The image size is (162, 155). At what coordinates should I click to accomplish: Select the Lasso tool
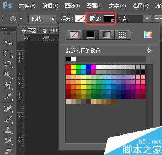pyautogui.click(x=8, y=64)
